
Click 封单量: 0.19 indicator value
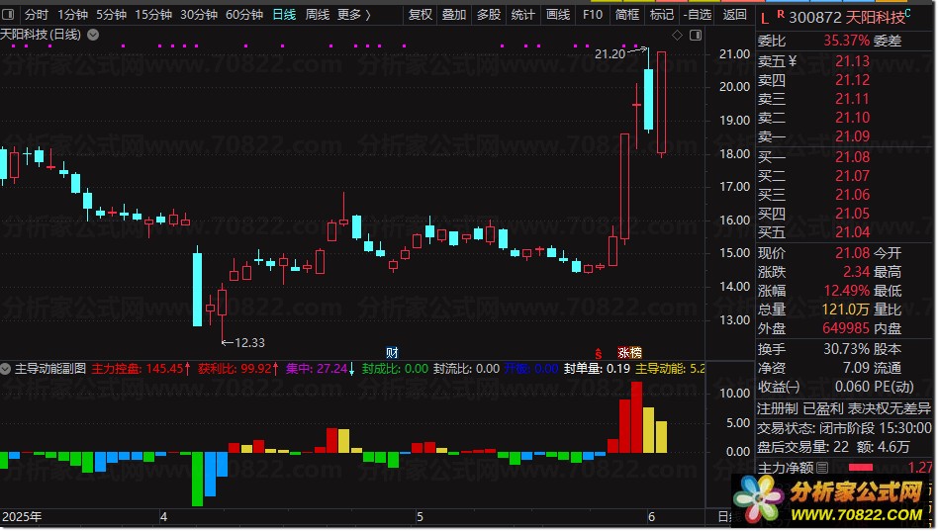597,368
